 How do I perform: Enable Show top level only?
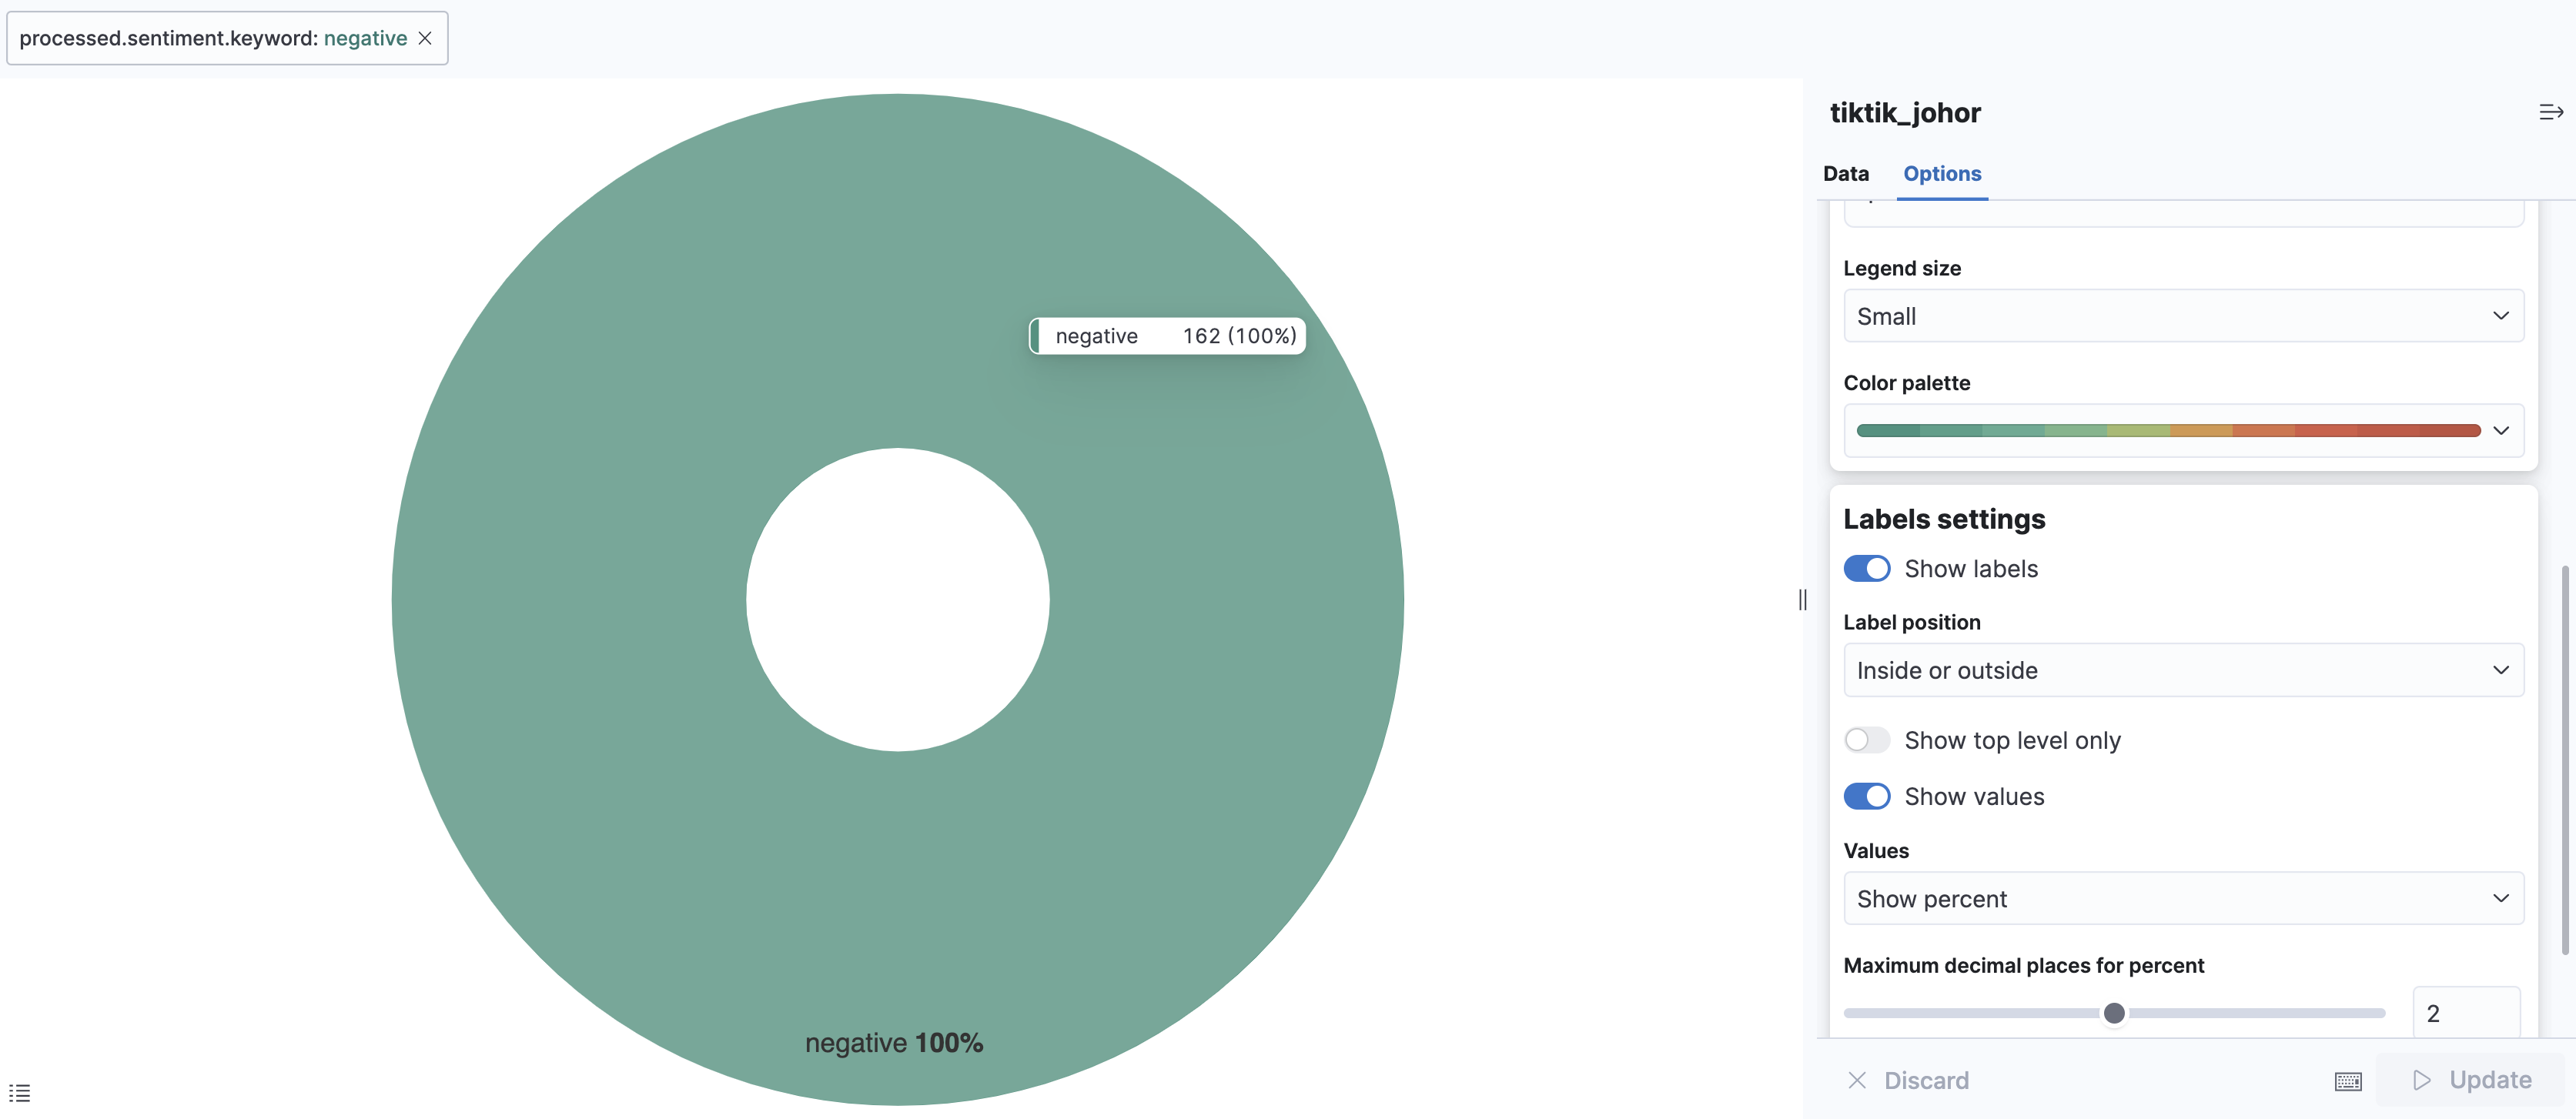tap(1866, 740)
